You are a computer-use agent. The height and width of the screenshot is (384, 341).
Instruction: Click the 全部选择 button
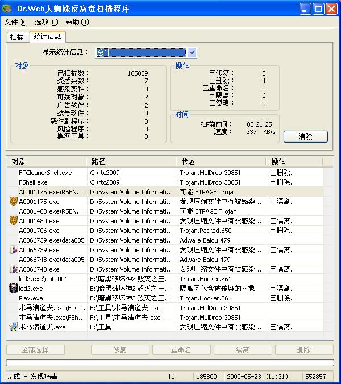[x=35, y=350]
